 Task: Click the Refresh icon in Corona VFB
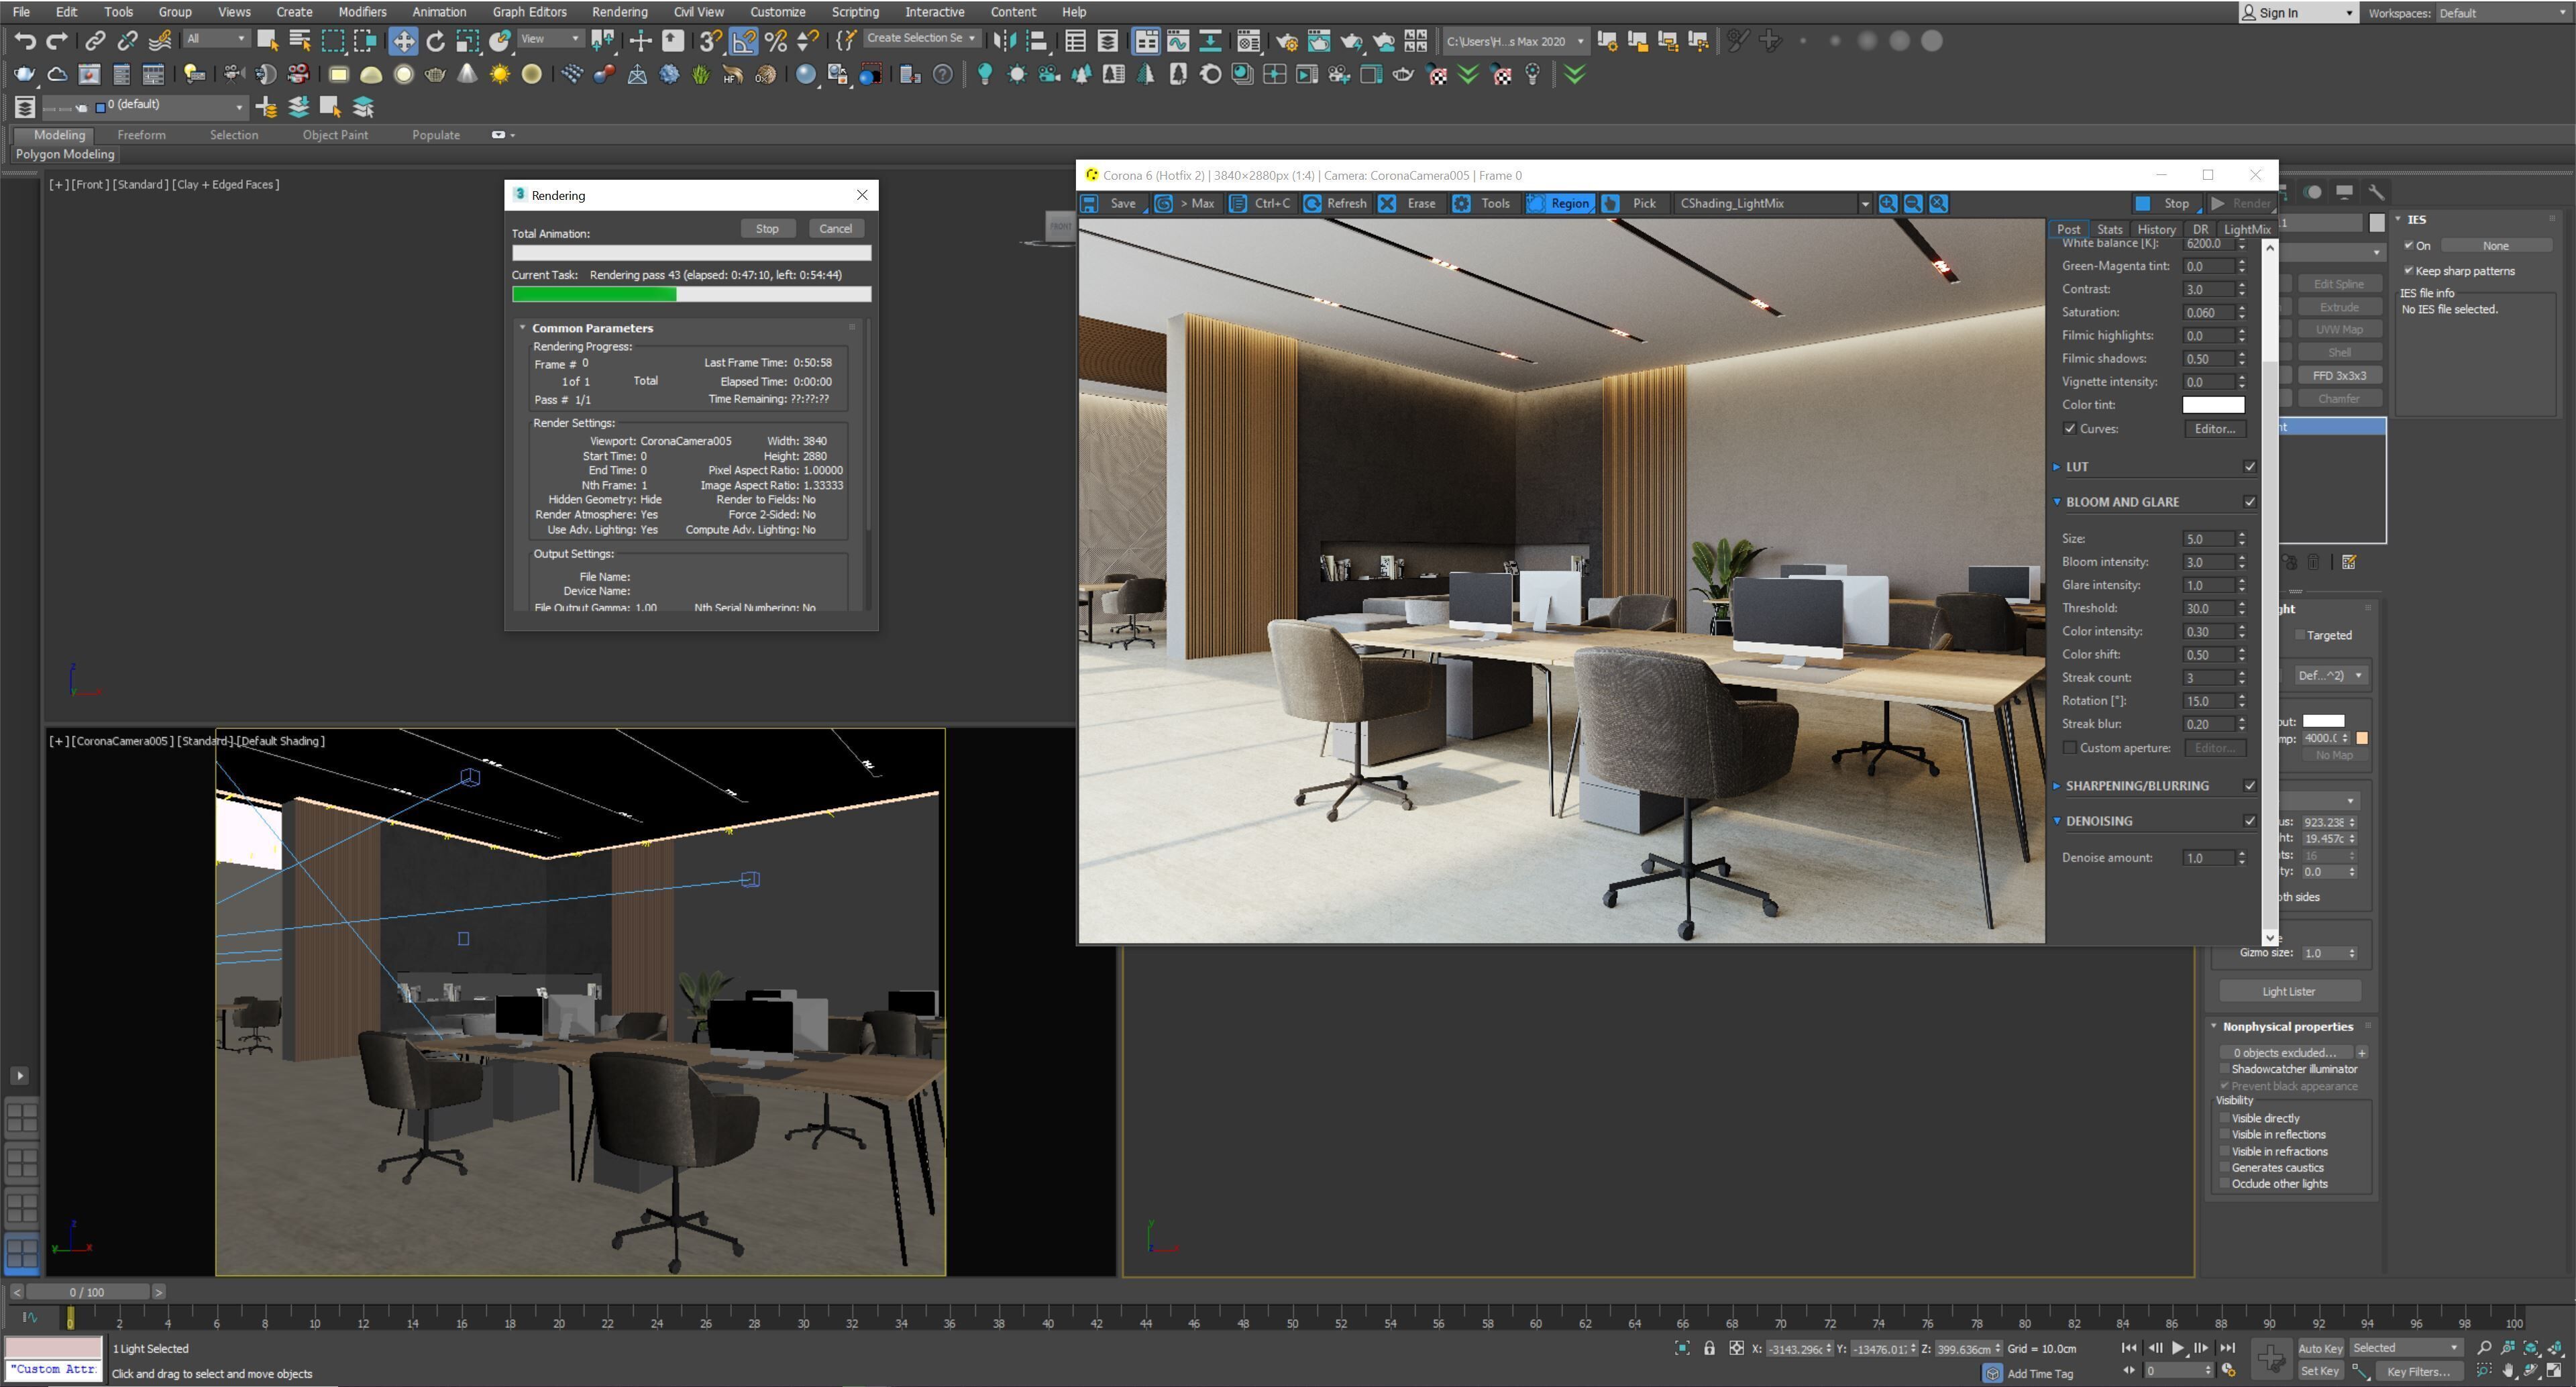point(1312,203)
